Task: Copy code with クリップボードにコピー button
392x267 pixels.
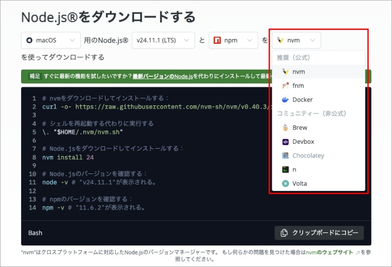Action: (319, 233)
